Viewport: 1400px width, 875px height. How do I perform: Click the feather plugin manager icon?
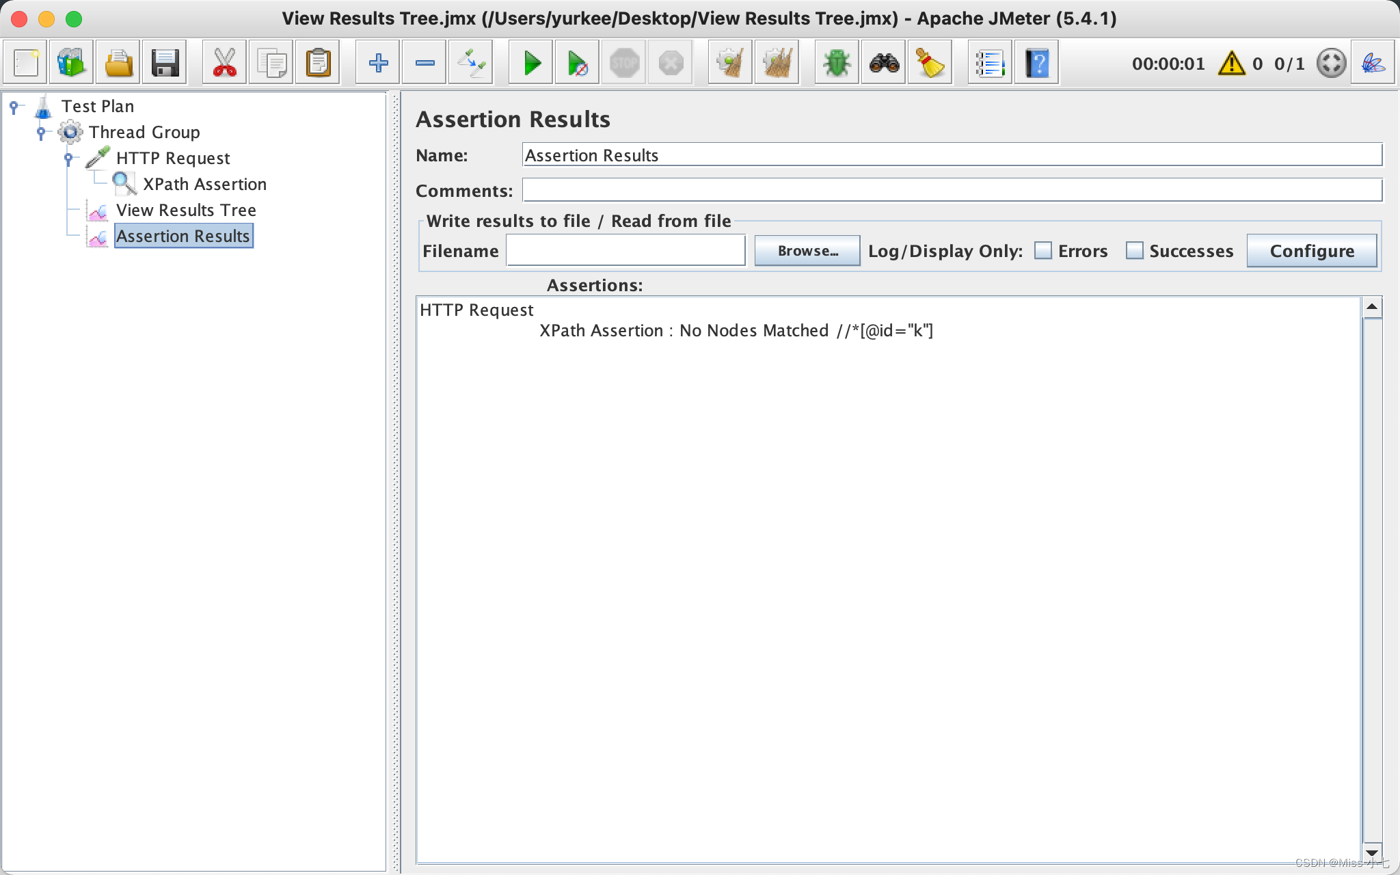coord(1373,63)
